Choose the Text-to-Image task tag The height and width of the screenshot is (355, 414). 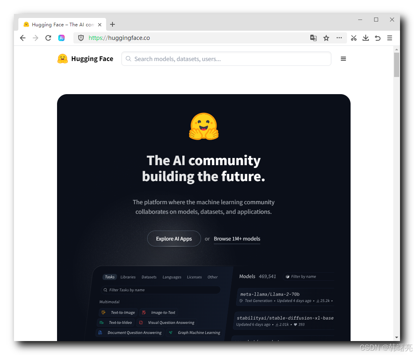(118, 312)
